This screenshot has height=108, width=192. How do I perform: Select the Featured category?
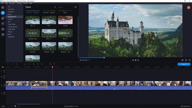pyautogui.click(x=11, y=12)
